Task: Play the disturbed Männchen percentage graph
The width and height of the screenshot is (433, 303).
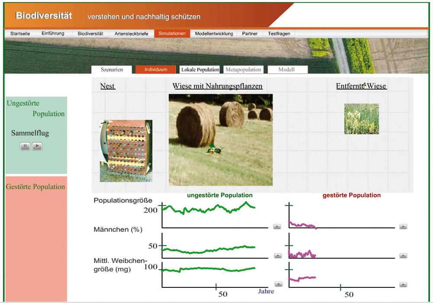Action: click(x=403, y=256)
